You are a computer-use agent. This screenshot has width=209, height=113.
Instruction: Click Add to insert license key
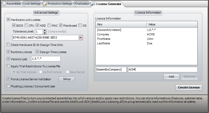(171, 77)
